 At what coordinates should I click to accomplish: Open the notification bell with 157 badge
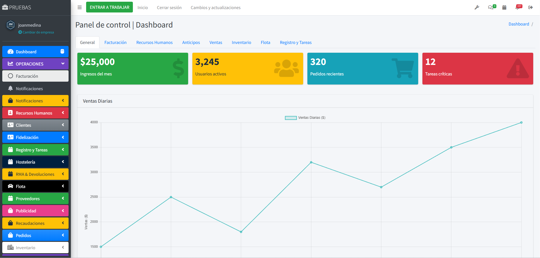tap(518, 8)
